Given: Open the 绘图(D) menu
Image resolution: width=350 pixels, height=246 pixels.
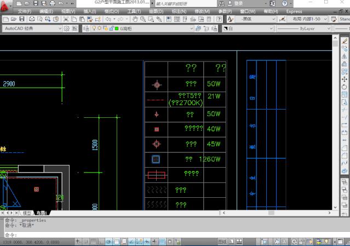Looking at the screenshot, I should (x=156, y=11).
